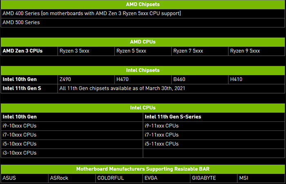The height and width of the screenshot is (184, 286).
Task: Click the Ryzen 3 5xxx cell
Action: tap(86, 51)
